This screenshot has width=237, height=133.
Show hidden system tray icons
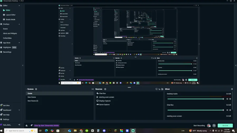(210, 131)
